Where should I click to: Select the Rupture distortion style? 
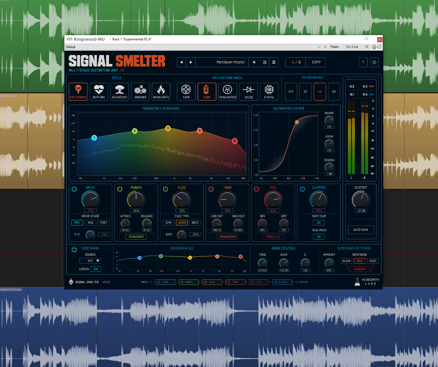tap(99, 92)
